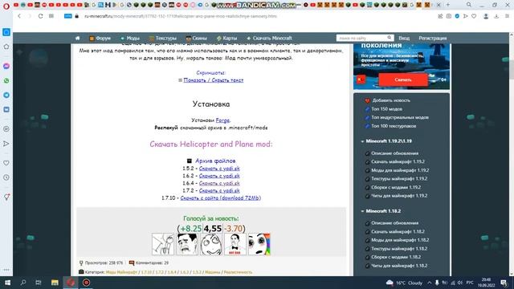The width and height of the screenshot is (514, 289).
Task: Reload the current page
Action: (40, 16)
